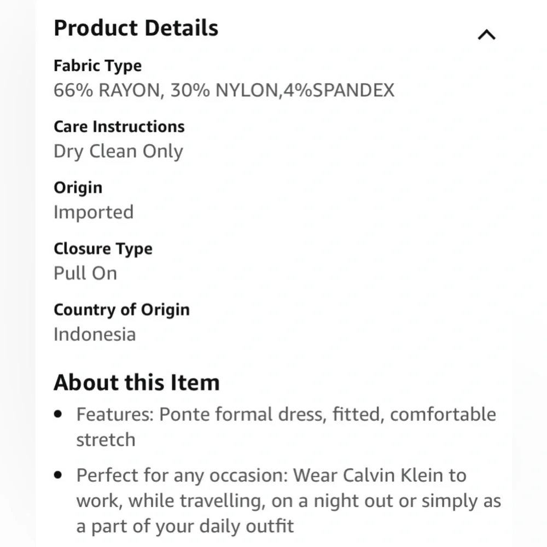The width and height of the screenshot is (547, 547).
Task: Click the a part of your daily outfit line
Action: coord(185,526)
